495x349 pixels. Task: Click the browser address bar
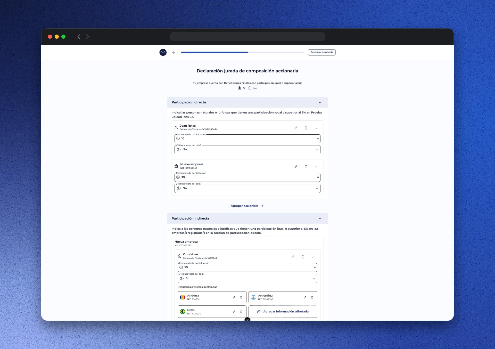(x=247, y=37)
